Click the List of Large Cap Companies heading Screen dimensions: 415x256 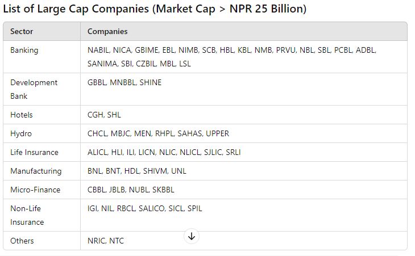pos(155,9)
